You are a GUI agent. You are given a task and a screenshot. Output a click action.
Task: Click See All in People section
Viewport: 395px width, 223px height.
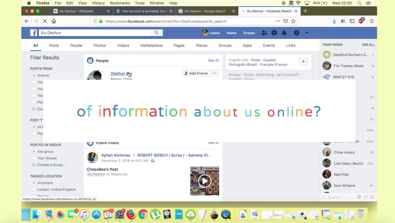coord(214,60)
